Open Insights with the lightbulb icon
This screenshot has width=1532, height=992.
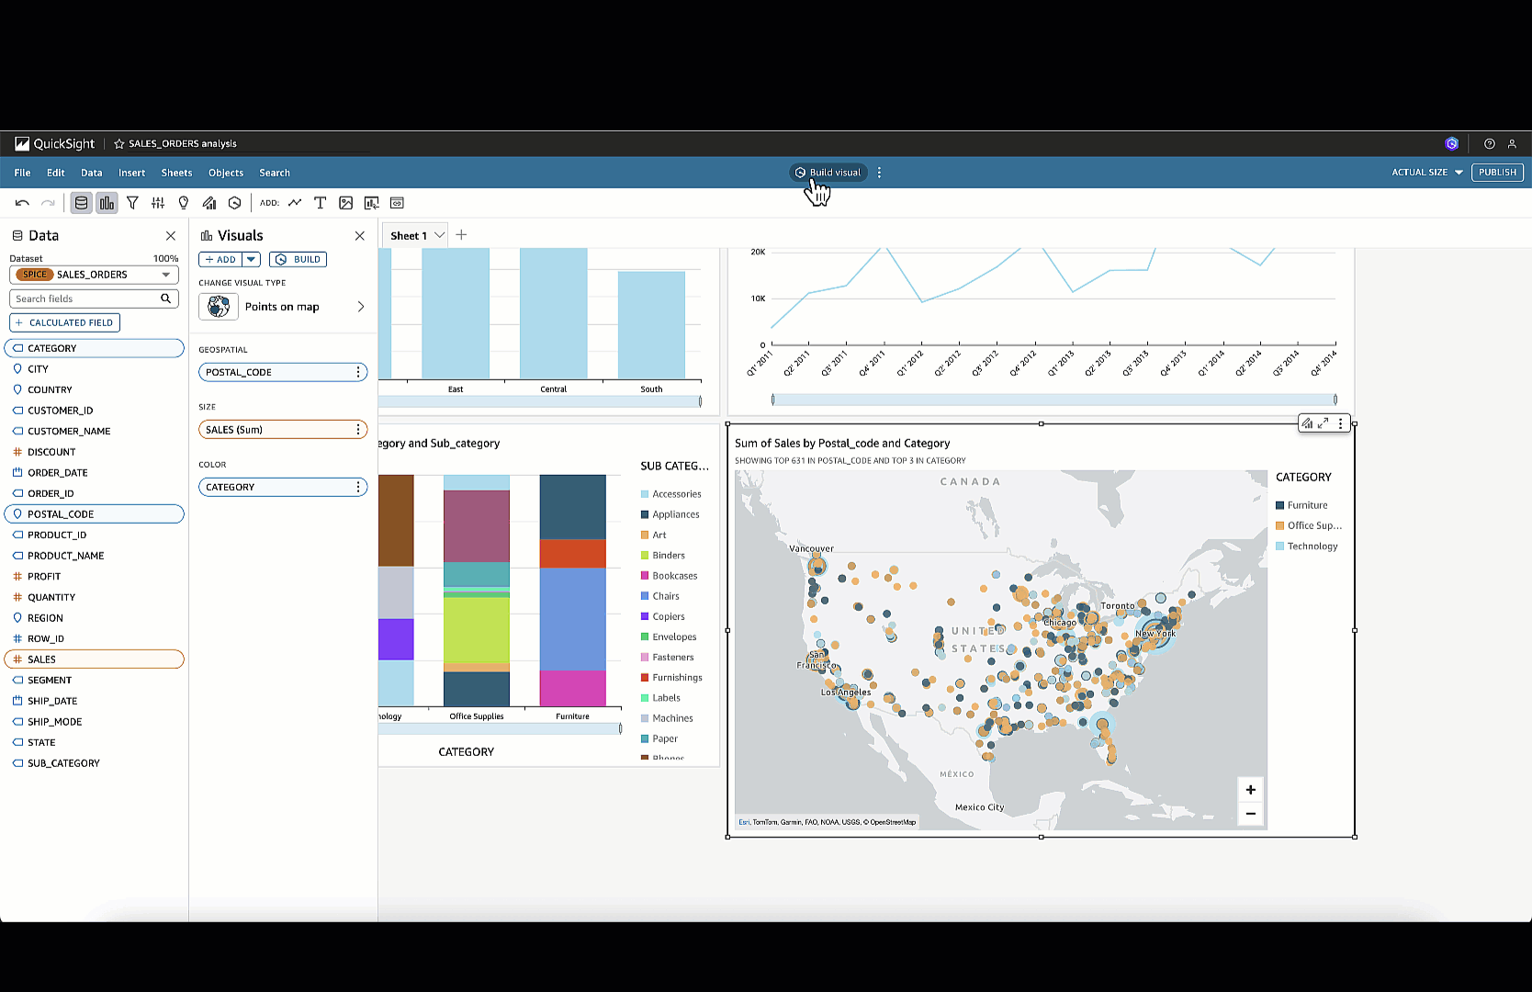[184, 203]
